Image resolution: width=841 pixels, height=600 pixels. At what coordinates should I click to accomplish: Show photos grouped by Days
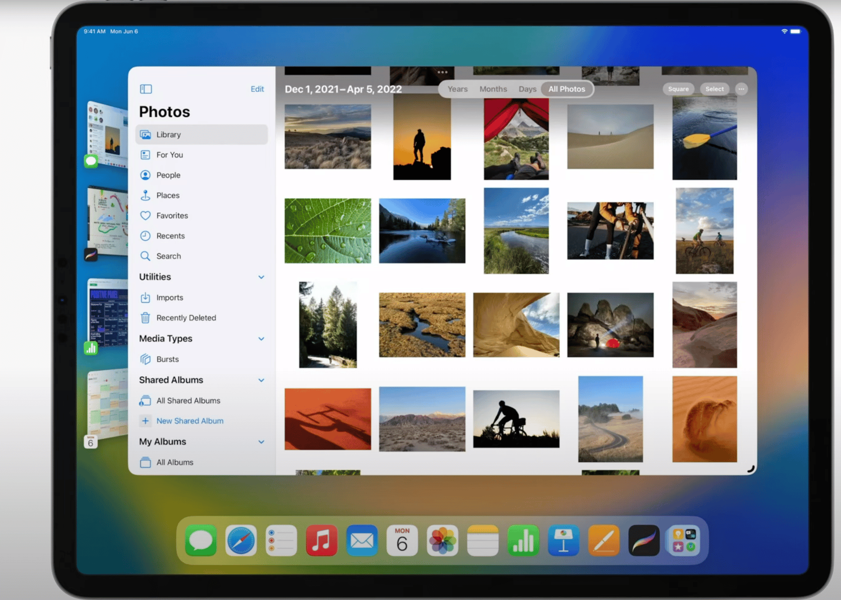click(527, 89)
